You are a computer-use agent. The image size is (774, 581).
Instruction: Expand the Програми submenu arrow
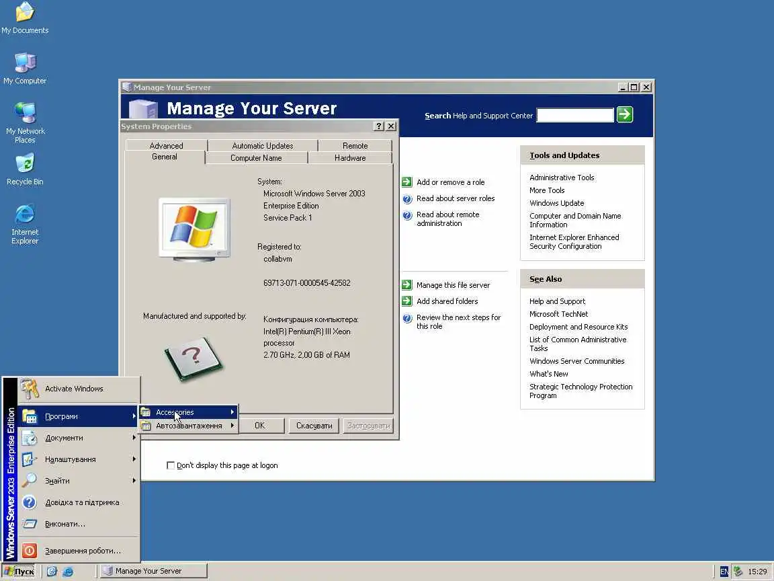[x=134, y=416]
